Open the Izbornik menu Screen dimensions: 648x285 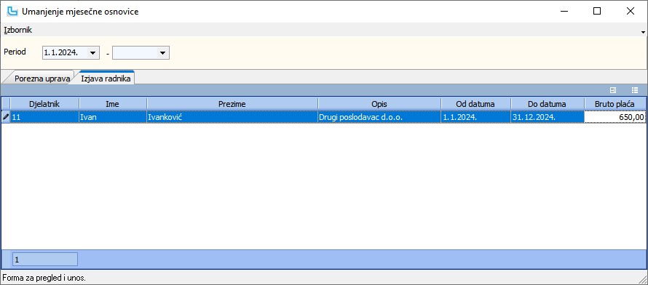[x=17, y=30]
